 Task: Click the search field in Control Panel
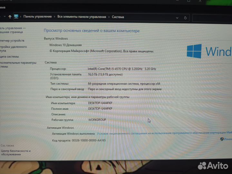coord(212,18)
